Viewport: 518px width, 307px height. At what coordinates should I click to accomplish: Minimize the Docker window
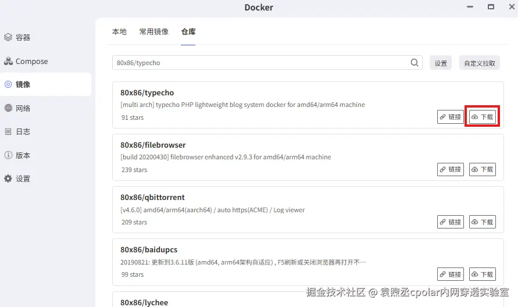[x=470, y=7]
